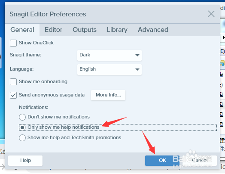Open the Dark theme combo box

click(x=109, y=55)
